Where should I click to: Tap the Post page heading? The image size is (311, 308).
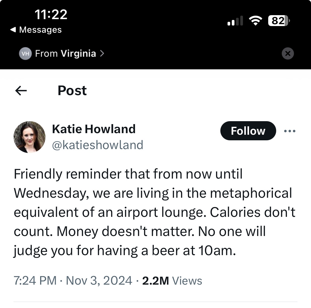[x=72, y=91]
